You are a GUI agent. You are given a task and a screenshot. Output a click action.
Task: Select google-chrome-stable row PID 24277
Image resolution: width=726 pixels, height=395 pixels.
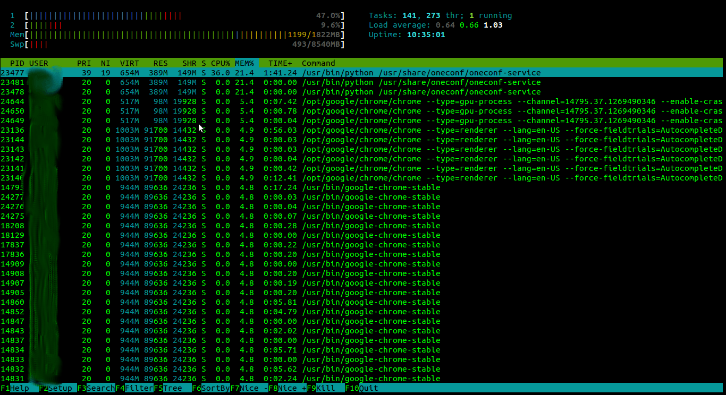click(361, 197)
